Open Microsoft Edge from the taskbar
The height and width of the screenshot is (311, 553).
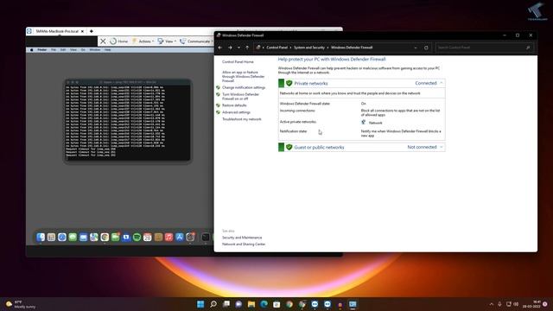pyautogui.click(x=264, y=304)
